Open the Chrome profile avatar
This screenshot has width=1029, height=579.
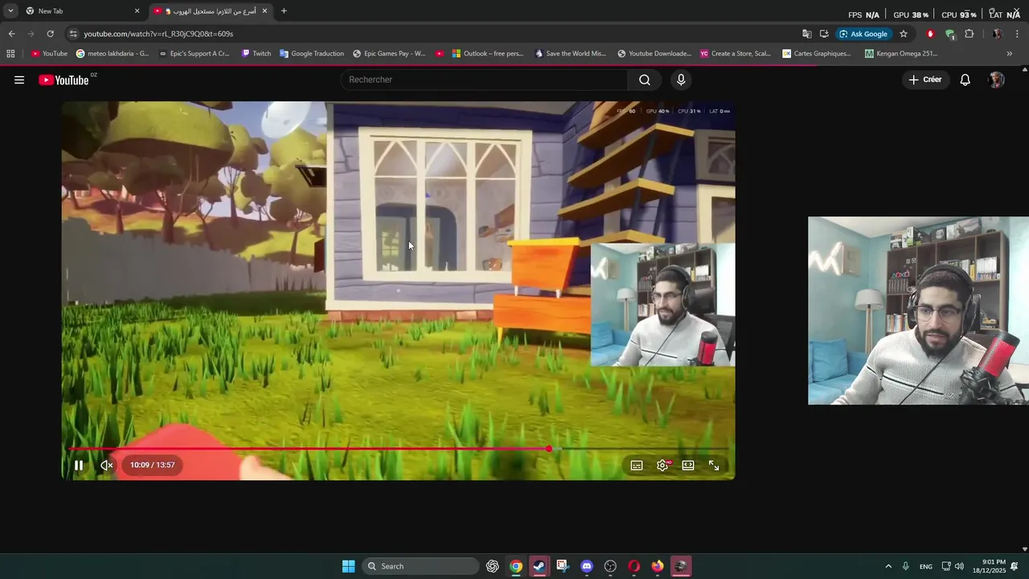tap(997, 34)
